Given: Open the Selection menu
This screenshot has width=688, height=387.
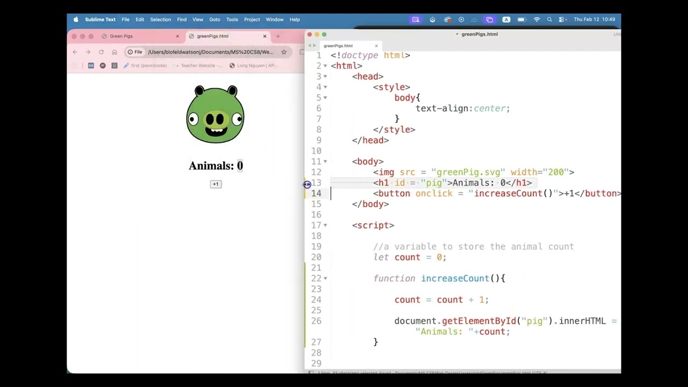Looking at the screenshot, I should [x=160, y=19].
